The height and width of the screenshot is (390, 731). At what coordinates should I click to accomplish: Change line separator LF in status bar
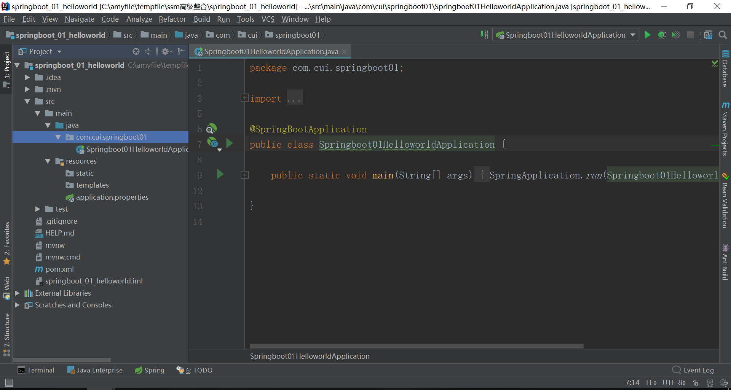click(651, 383)
